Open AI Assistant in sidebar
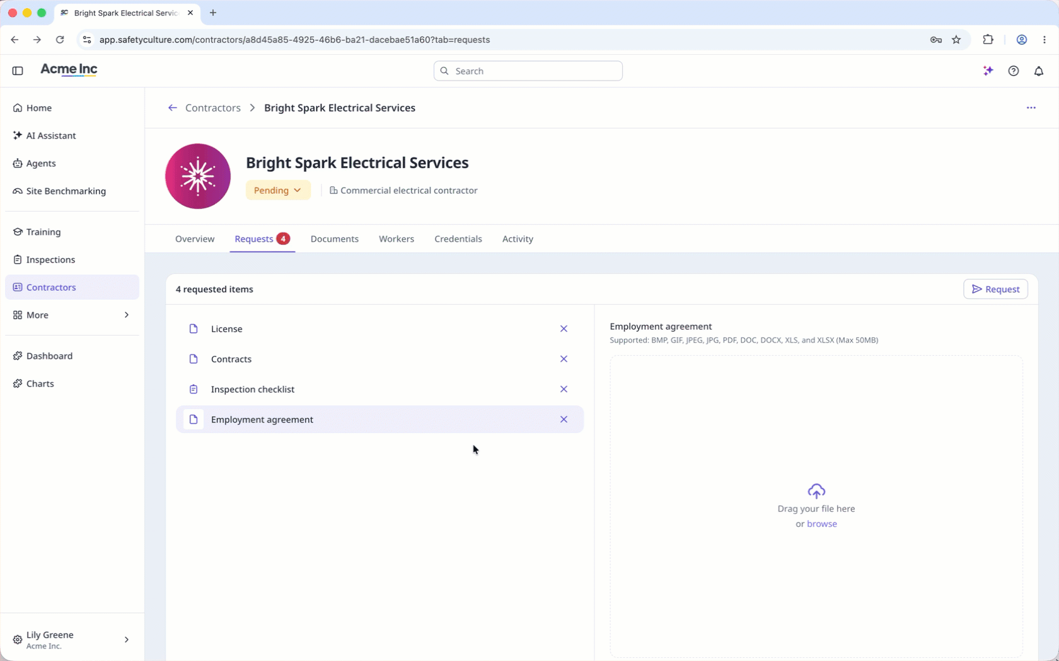 [72, 135]
